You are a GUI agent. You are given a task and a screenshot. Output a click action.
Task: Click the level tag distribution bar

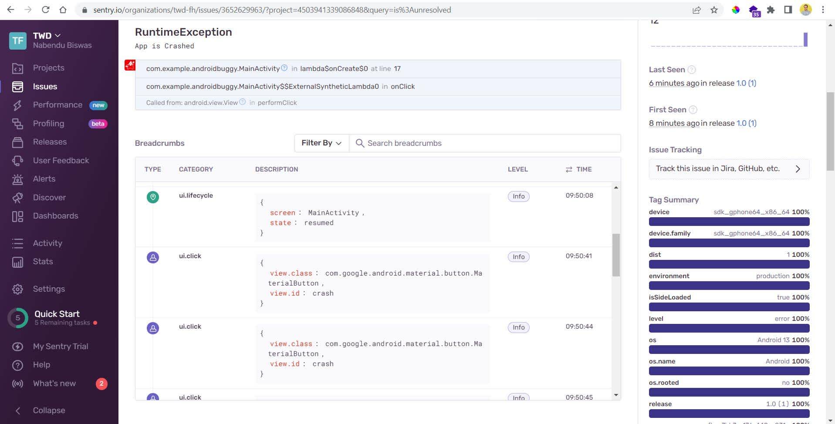pyautogui.click(x=729, y=328)
